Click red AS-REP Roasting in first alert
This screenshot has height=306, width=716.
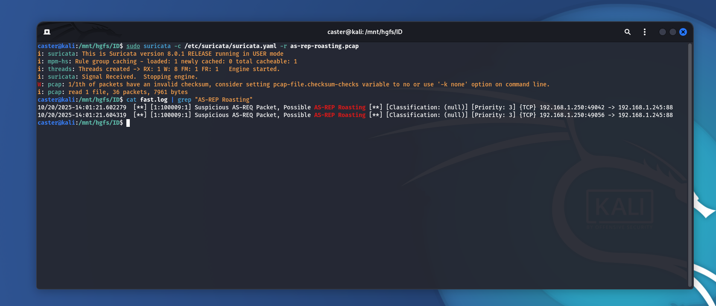339,108
